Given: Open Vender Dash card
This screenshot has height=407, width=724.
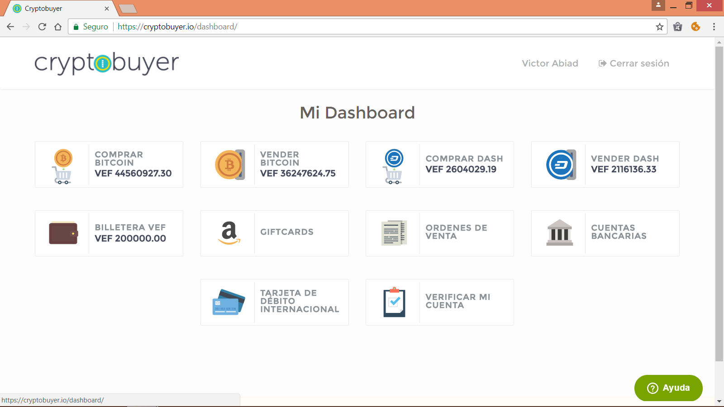Looking at the screenshot, I should click(x=605, y=165).
